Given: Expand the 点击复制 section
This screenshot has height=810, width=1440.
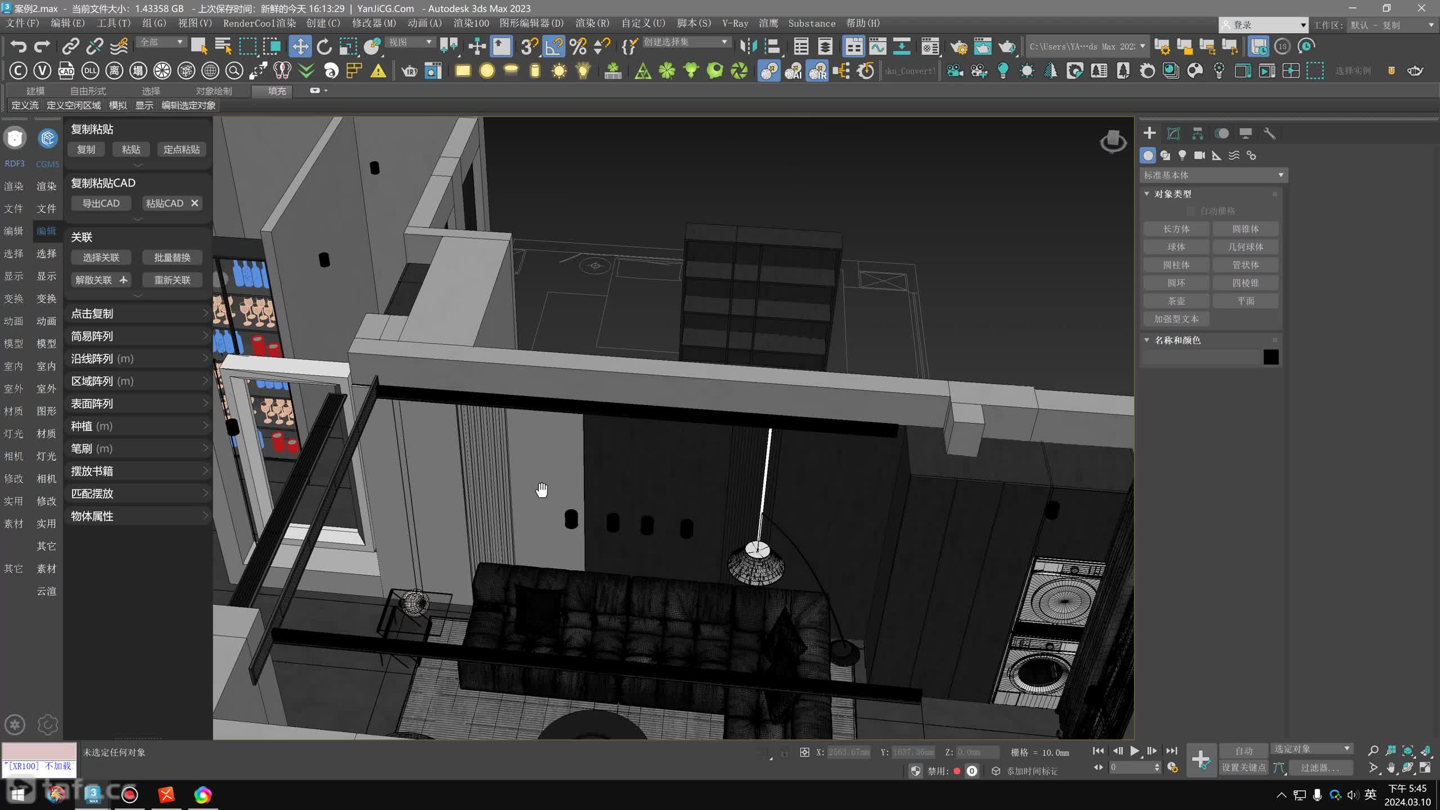Looking at the screenshot, I should pyautogui.click(x=138, y=313).
